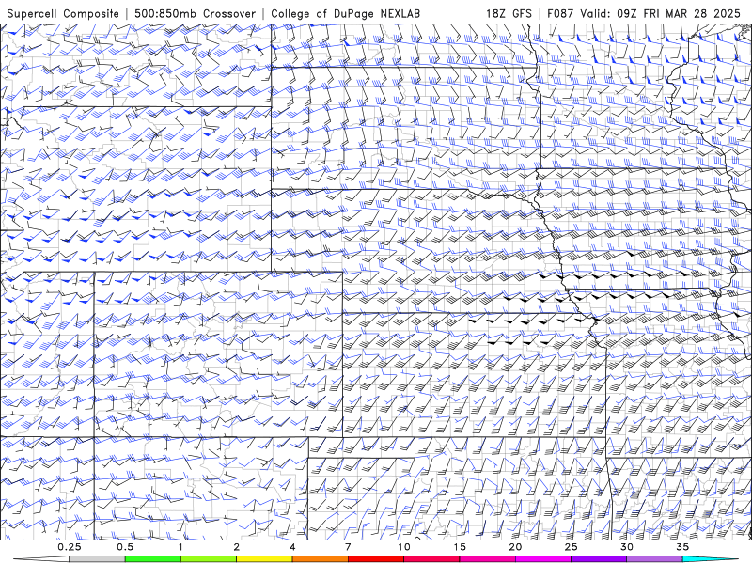Click the "College of DuPage NEXLAB" credit
The height and width of the screenshot is (564, 752).
pos(345,13)
